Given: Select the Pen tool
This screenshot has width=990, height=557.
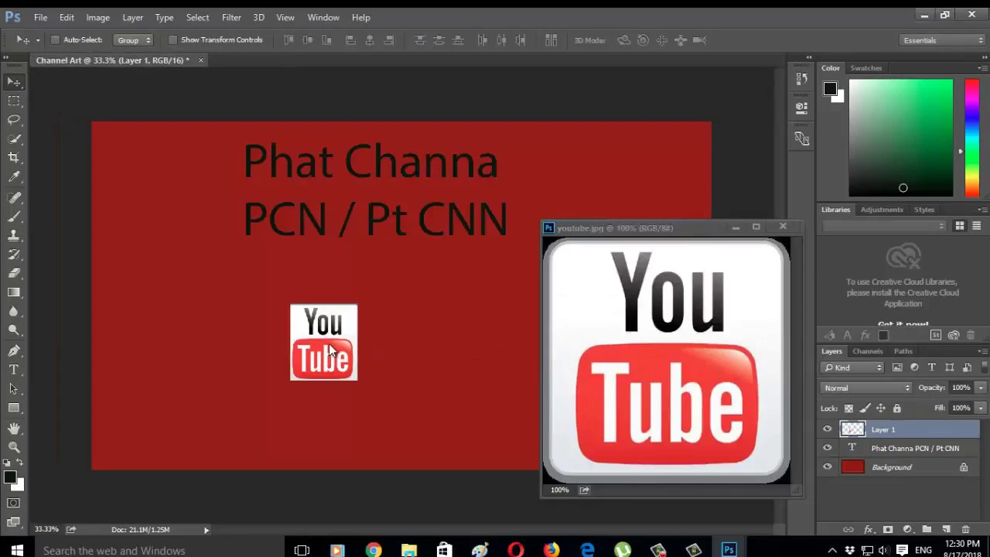Looking at the screenshot, I should point(14,350).
